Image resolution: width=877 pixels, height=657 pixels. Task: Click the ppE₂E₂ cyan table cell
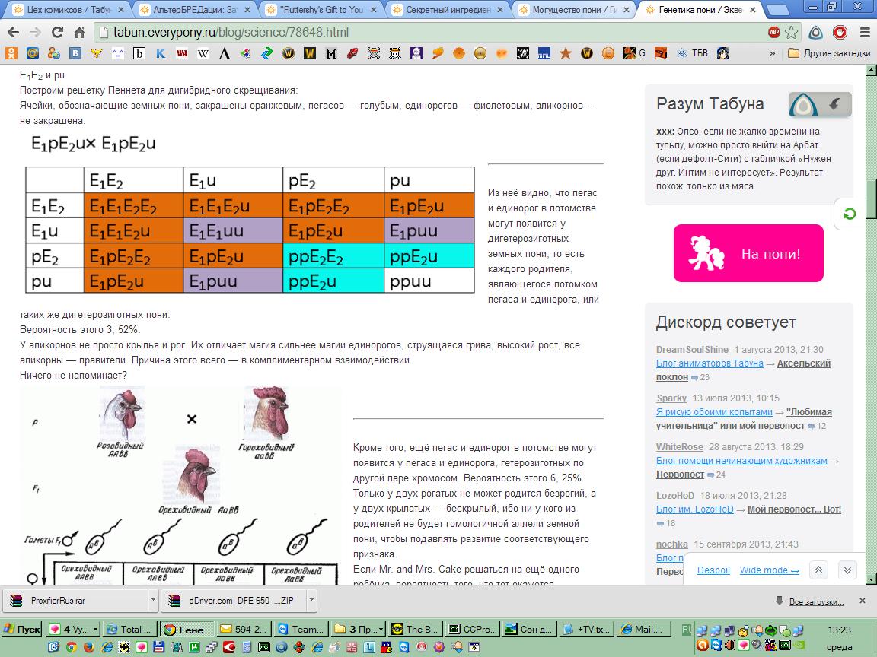click(333, 255)
